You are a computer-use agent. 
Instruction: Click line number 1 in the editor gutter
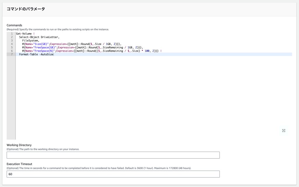(x=11, y=33)
